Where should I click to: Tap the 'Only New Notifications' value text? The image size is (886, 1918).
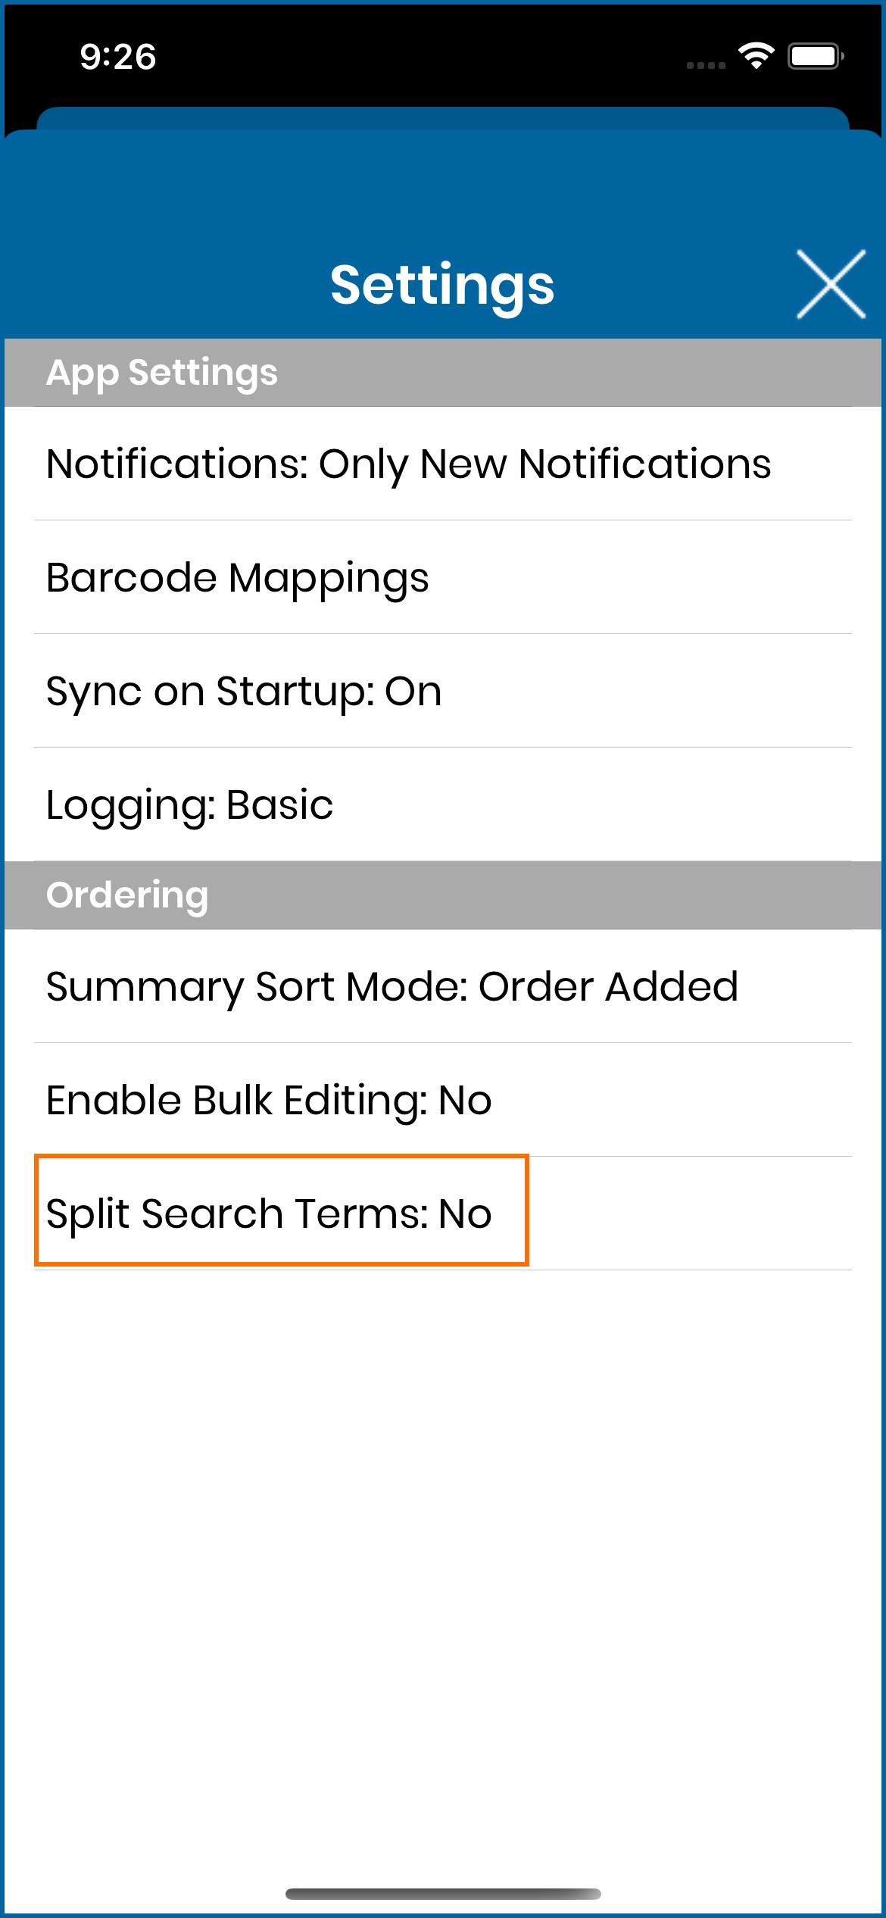[x=545, y=464]
